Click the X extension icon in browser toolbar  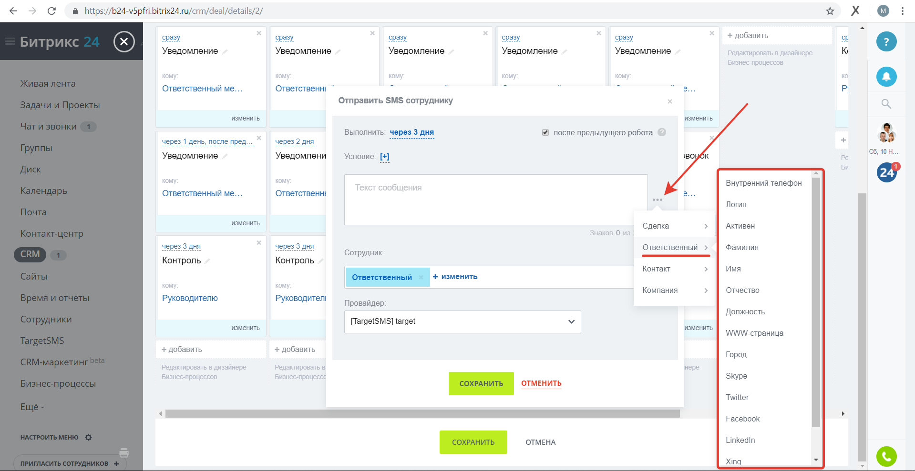(x=855, y=10)
